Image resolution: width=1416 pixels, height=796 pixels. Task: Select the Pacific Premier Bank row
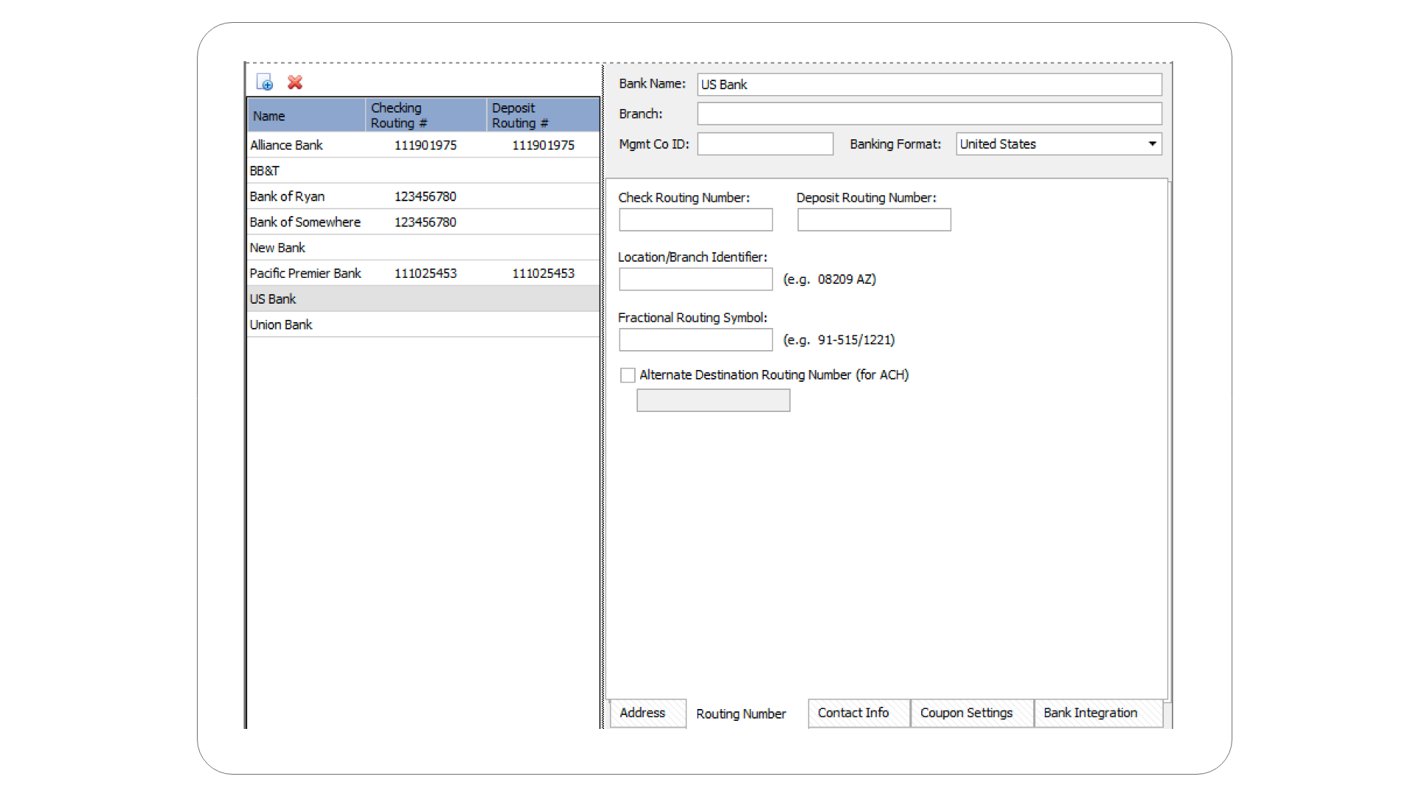[305, 273]
